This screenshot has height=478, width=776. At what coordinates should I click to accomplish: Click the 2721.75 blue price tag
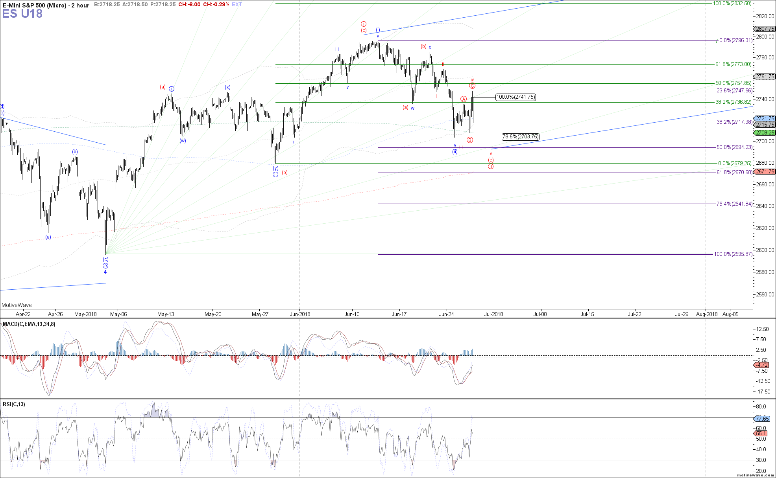coord(765,119)
